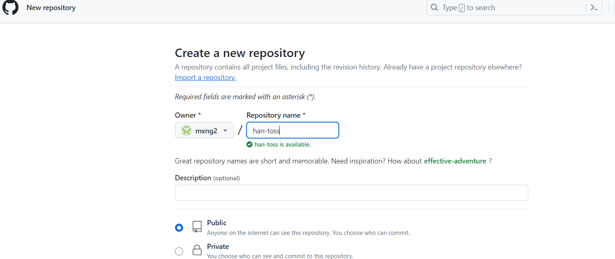Click 'Anyone on the internet can see' description
Viewport: 615px width, 259px height.
[308, 233]
